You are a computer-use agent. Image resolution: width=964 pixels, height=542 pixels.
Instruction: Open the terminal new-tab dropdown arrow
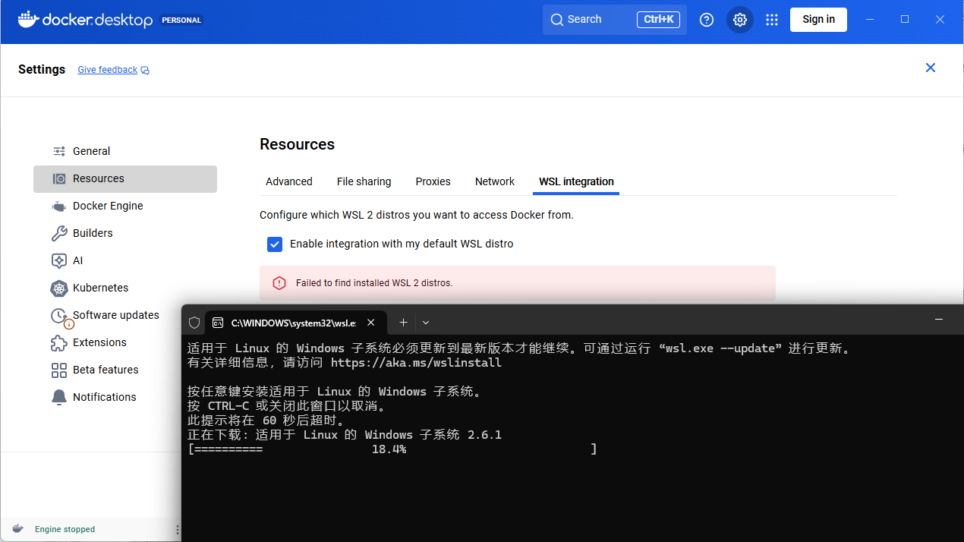[x=426, y=323]
